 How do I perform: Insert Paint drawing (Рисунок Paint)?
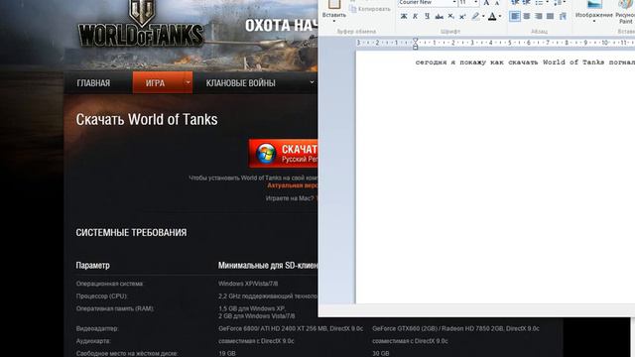(x=625, y=11)
